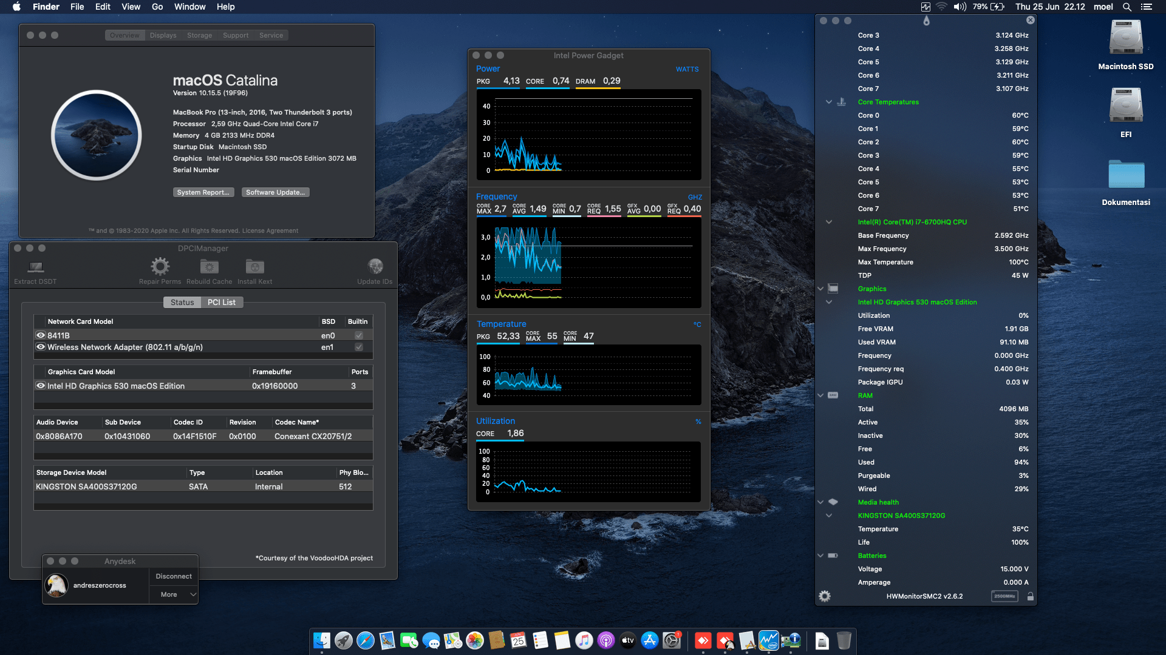This screenshot has height=655, width=1166.
Task: Open Support tab in About This Mac
Action: [236, 35]
